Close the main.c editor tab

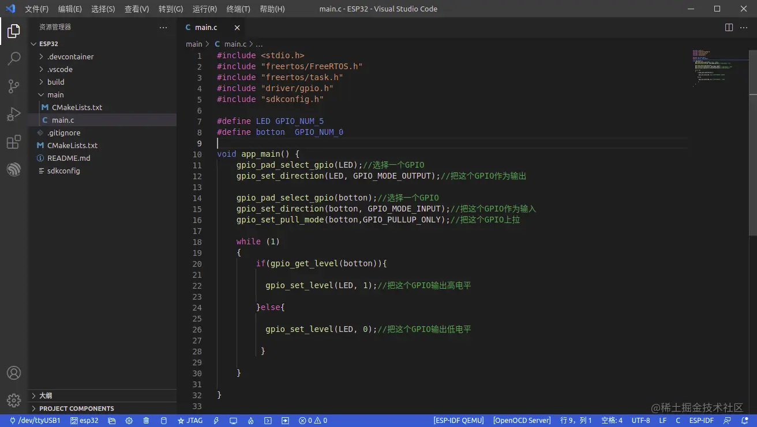(x=237, y=27)
